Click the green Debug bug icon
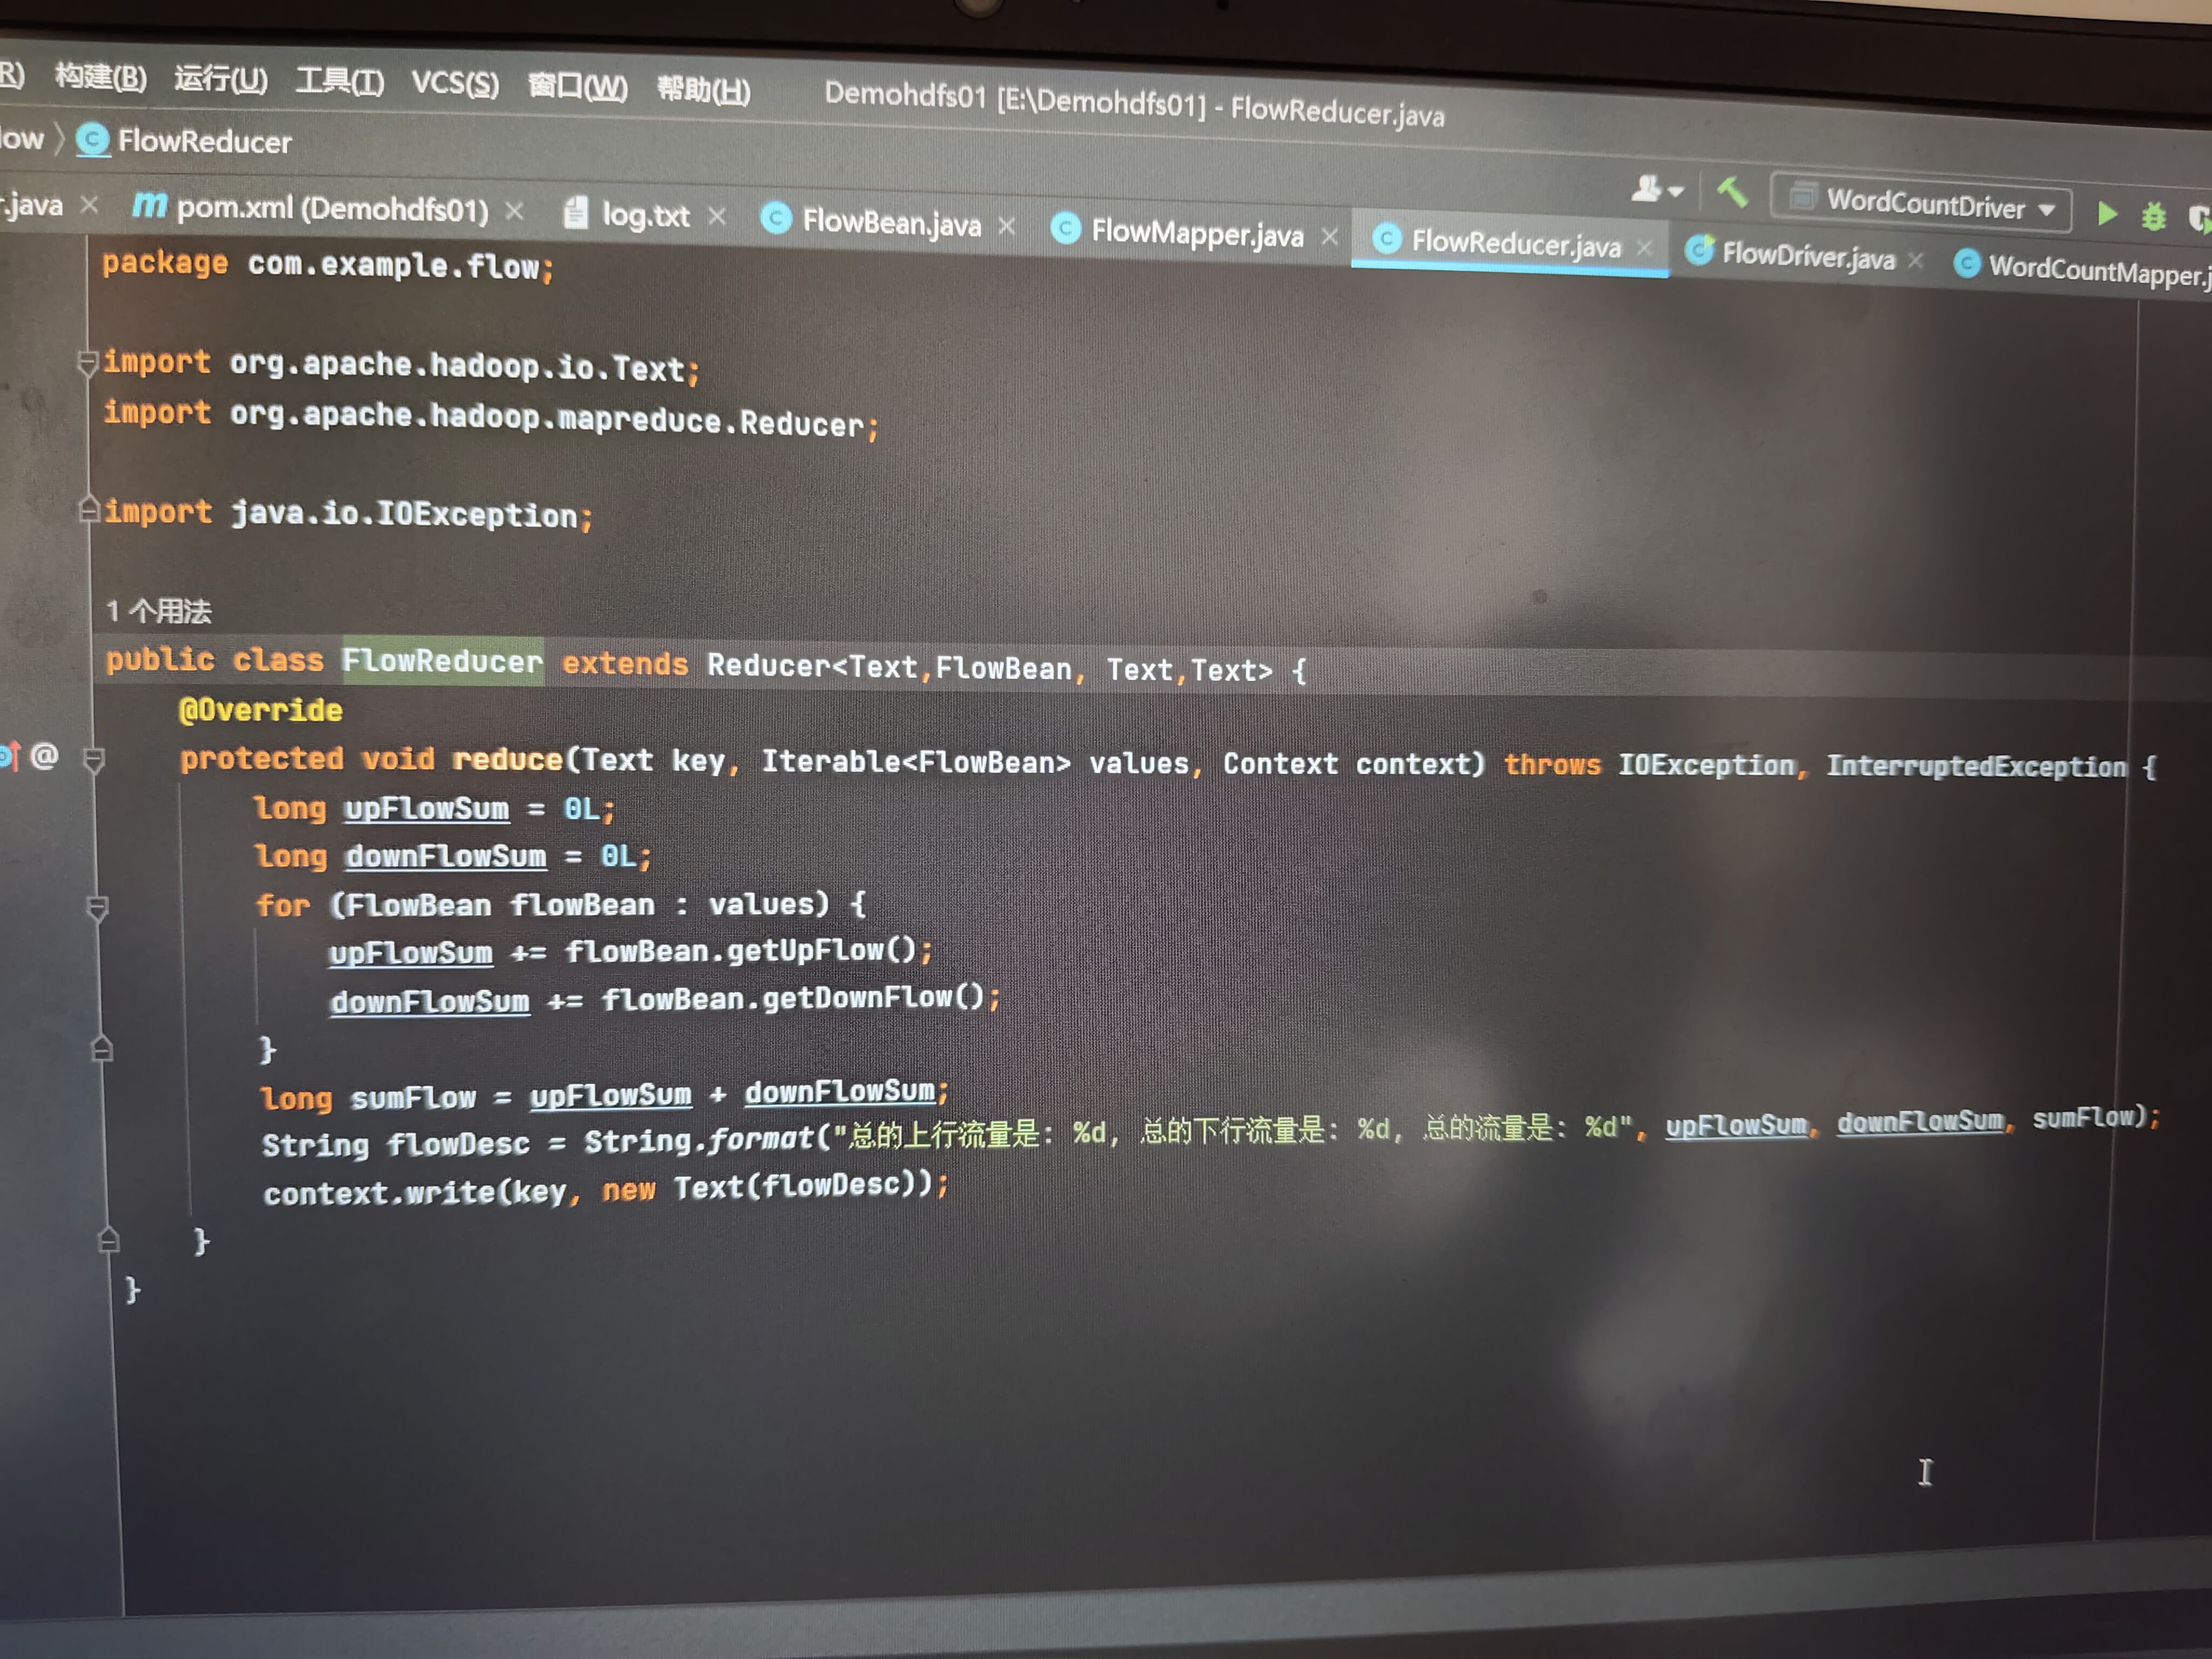The width and height of the screenshot is (2212, 1659). 2153,216
